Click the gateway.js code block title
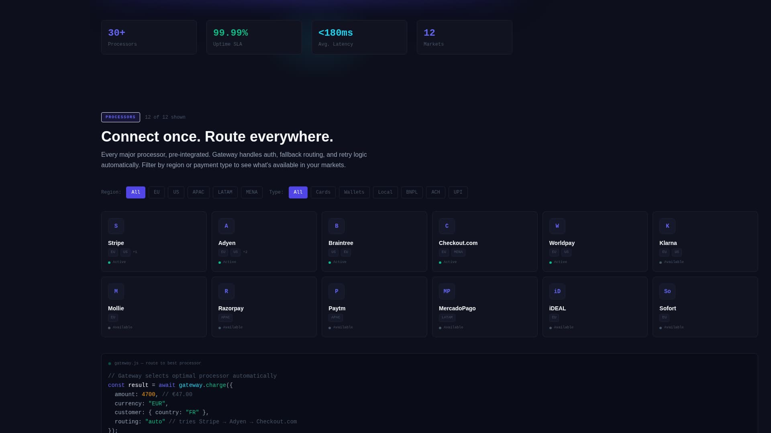The image size is (771, 433). tap(158, 363)
